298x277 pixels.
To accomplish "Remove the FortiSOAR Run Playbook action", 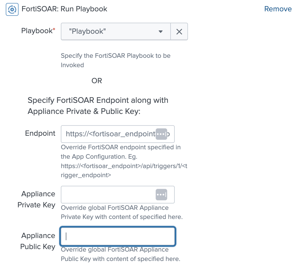I will pyautogui.click(x=278, y=9).
